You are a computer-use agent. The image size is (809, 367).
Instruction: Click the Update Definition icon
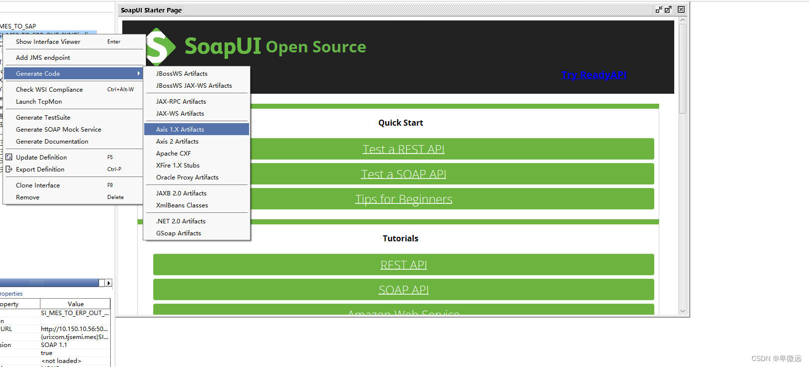8,157
